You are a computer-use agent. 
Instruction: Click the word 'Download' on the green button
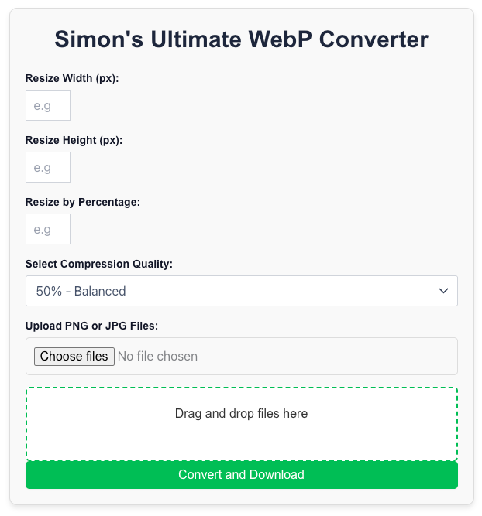click(277, 475)
